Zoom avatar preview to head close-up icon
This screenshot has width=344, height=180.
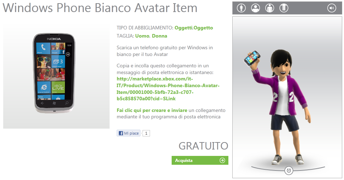coord(255,8)
